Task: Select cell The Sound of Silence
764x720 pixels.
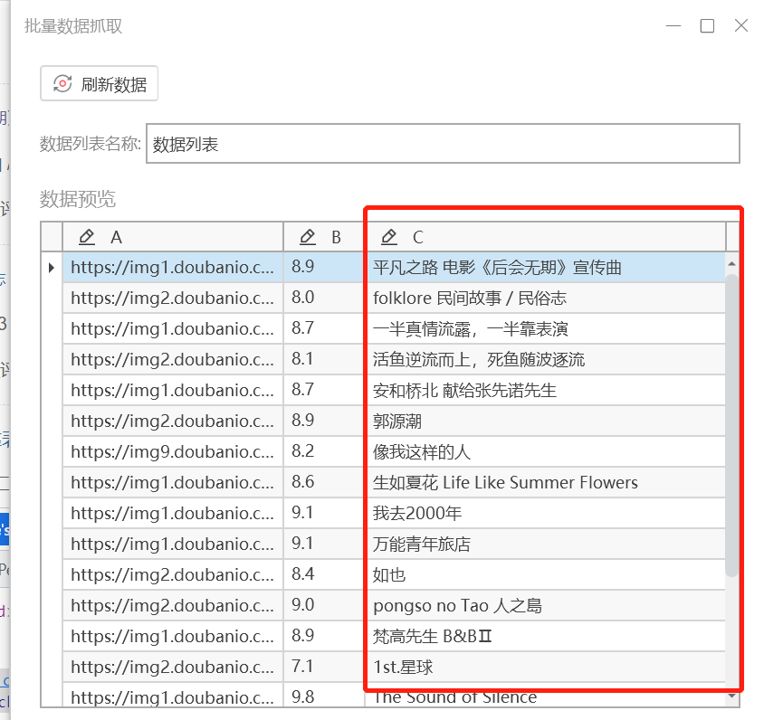Action: point(545,696)
